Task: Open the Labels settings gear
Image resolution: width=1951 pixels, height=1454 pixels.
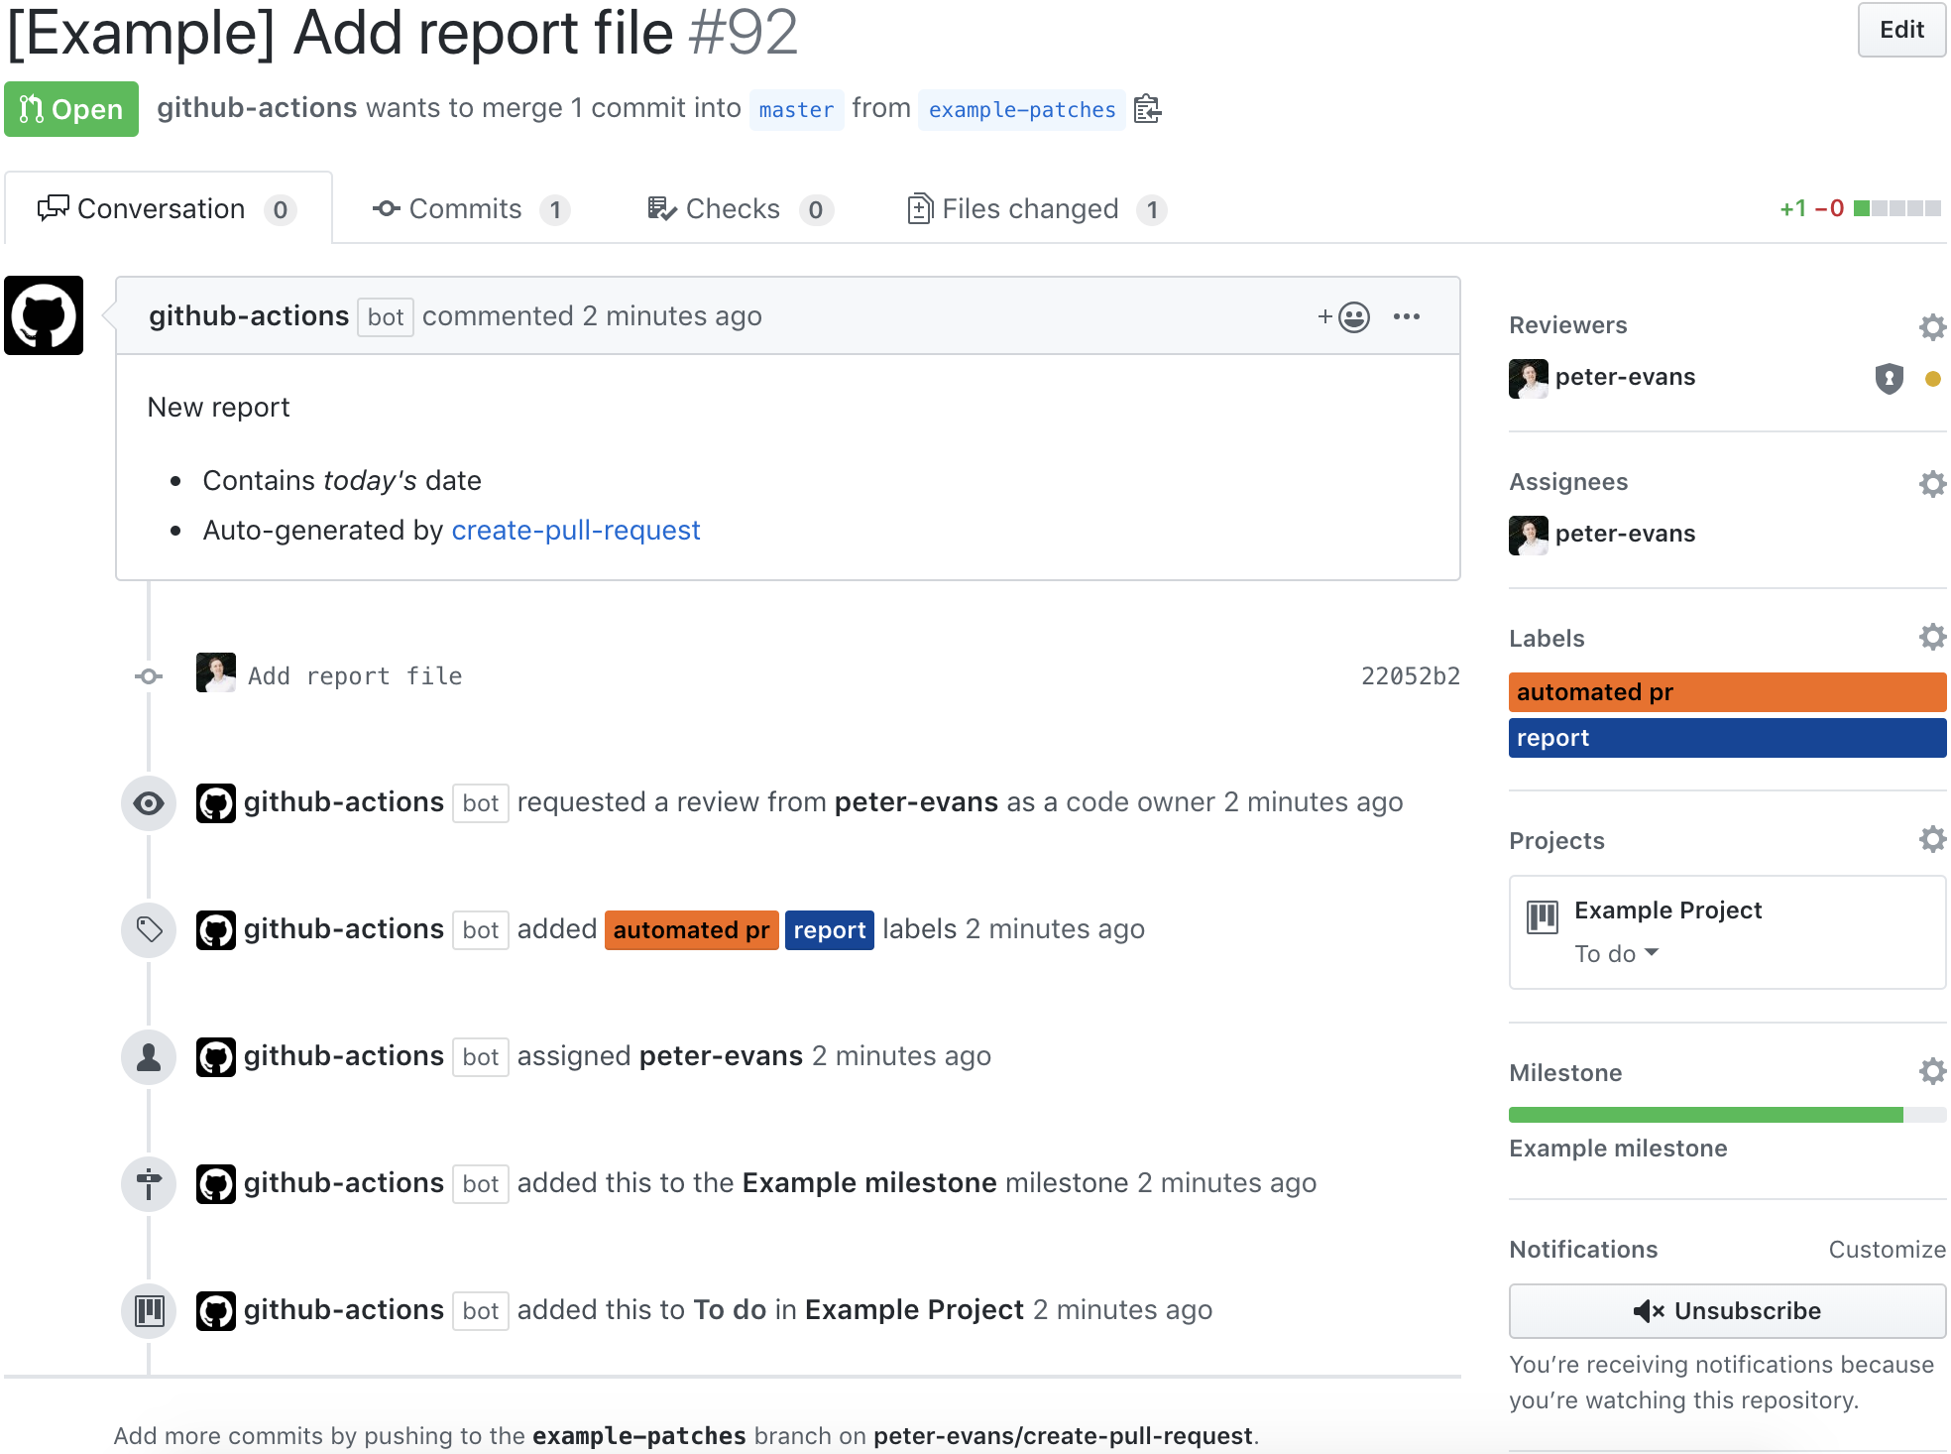Action: [1932, 639]
